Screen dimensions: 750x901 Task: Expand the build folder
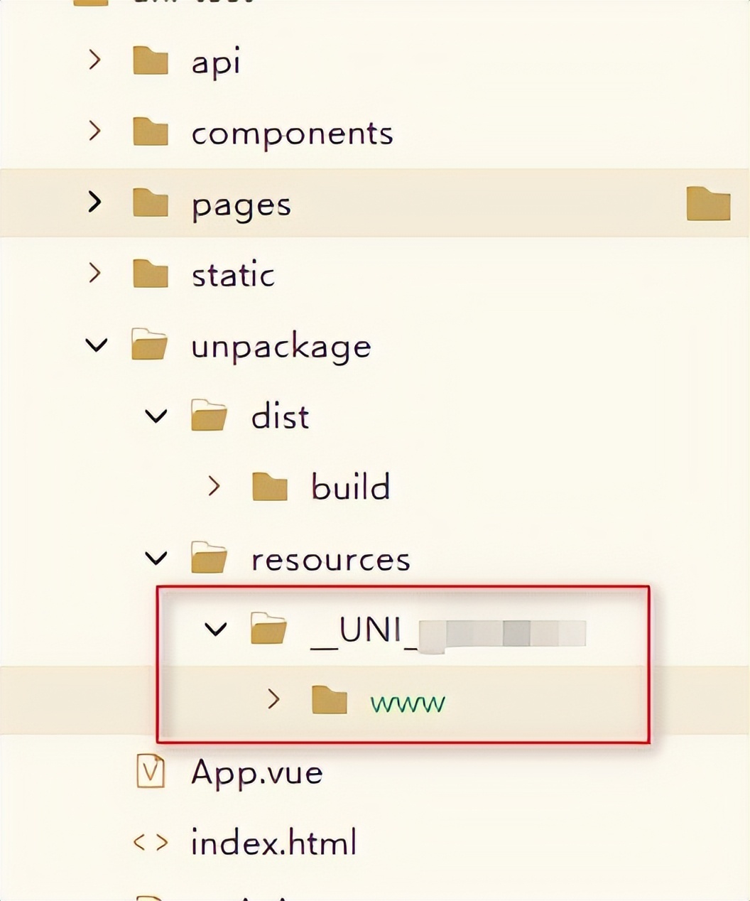(214, 487)
